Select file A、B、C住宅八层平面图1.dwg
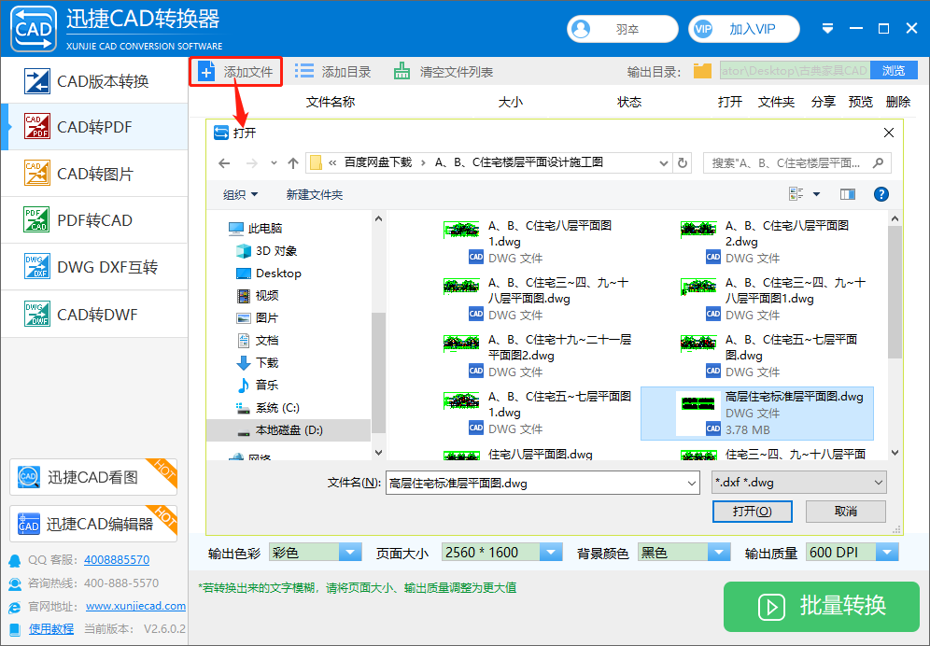The image size is (930, 646). (528, 241)
